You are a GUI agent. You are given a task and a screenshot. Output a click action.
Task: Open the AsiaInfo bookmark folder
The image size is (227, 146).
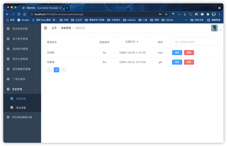(129, 20)
